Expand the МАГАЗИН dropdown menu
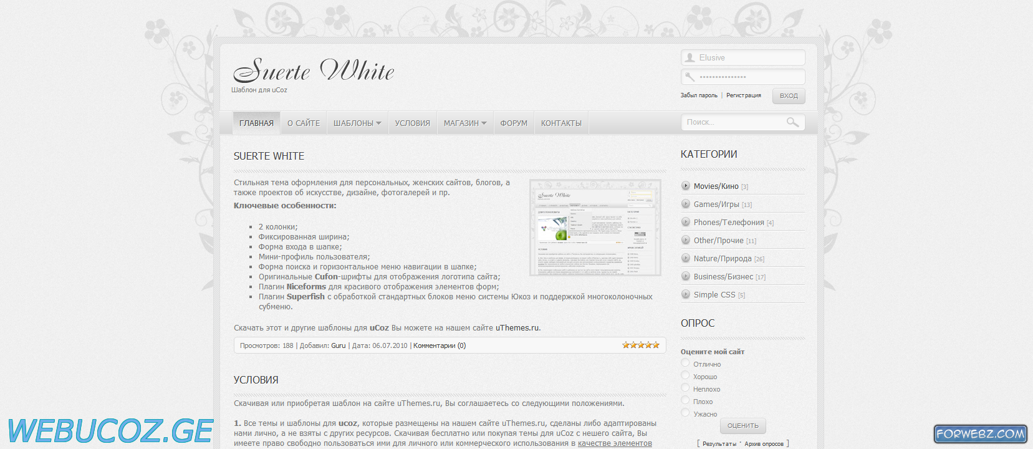The image size is (1033, 449). pyautogui.click(x=465, y=123)
